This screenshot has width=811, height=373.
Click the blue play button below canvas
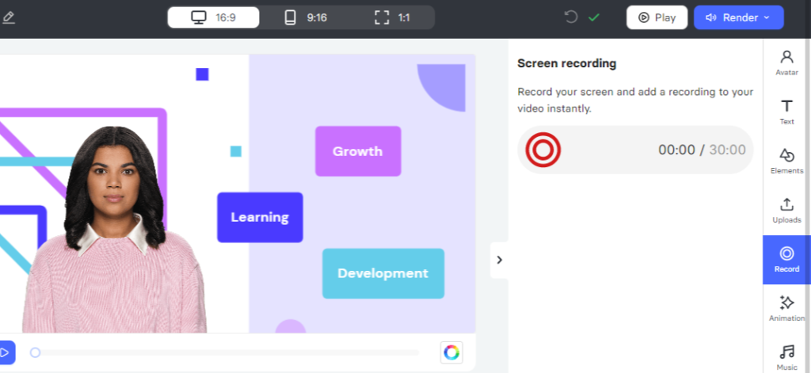pyautogui.click(x=6, y=353)
